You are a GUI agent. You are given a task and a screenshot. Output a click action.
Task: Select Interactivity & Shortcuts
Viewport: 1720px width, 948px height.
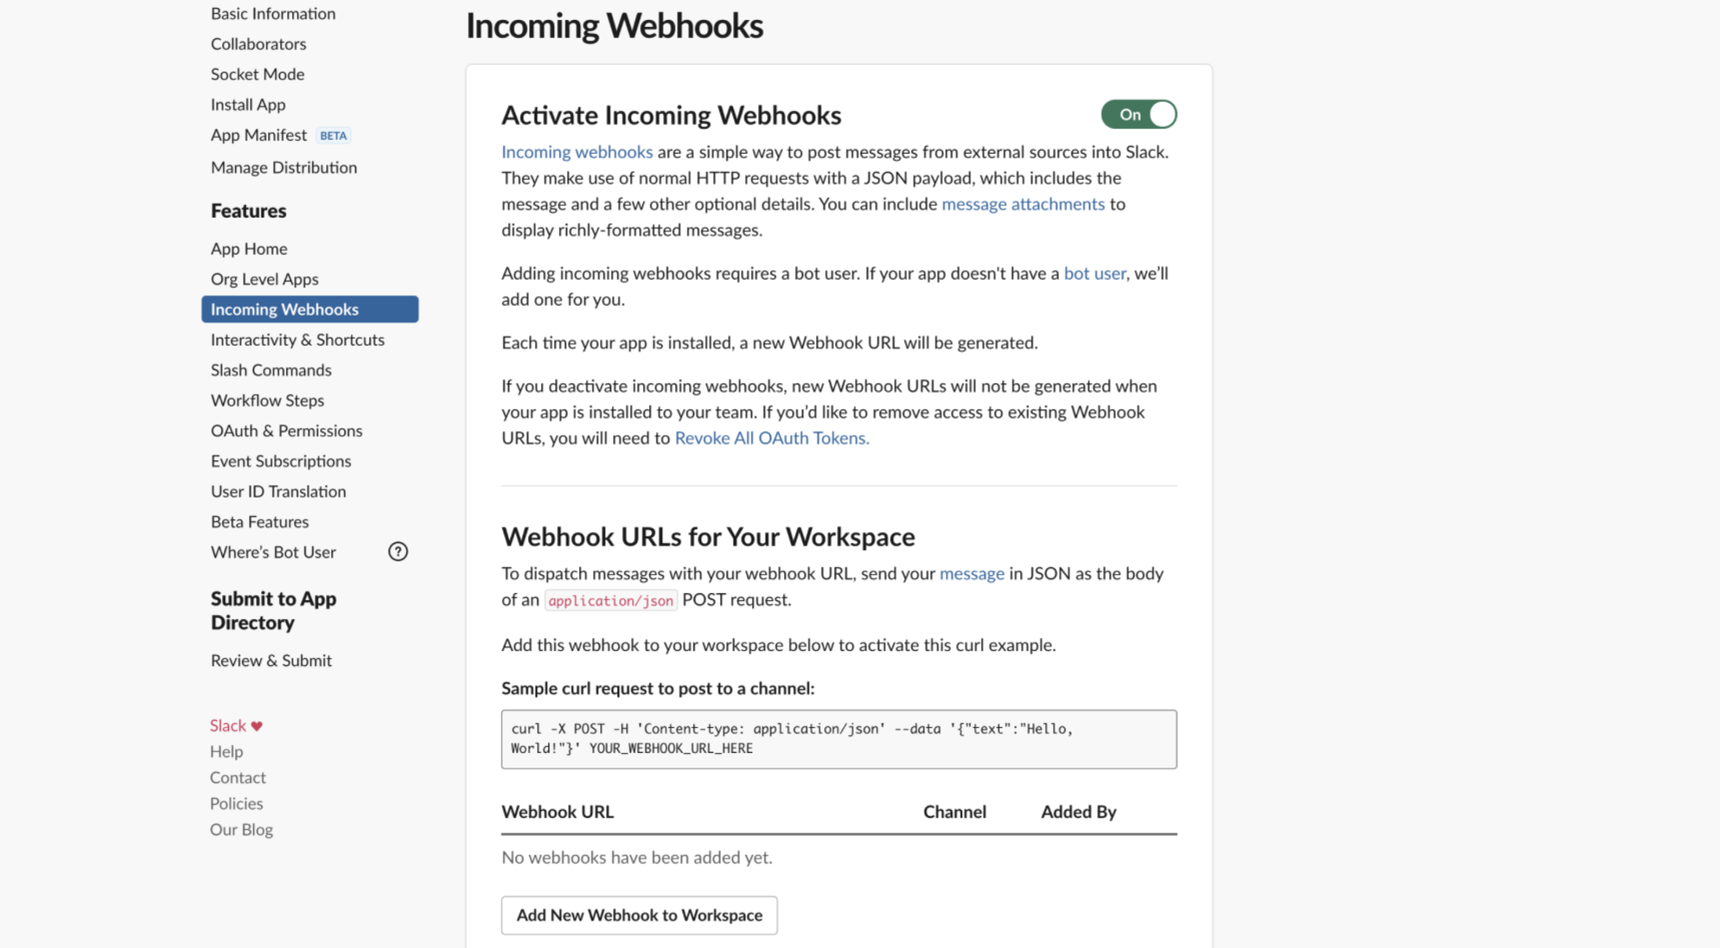[297, 340]
